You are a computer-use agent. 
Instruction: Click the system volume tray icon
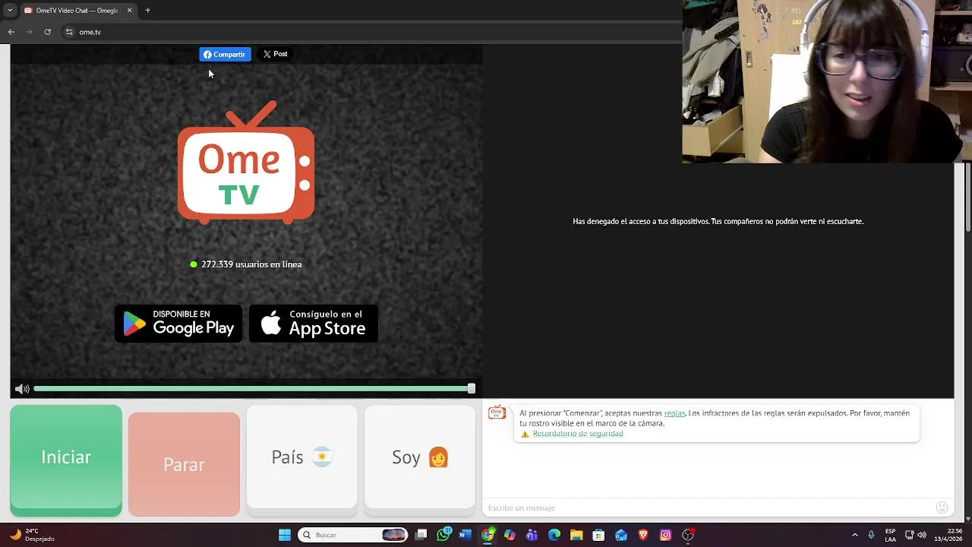click(922, 535)
